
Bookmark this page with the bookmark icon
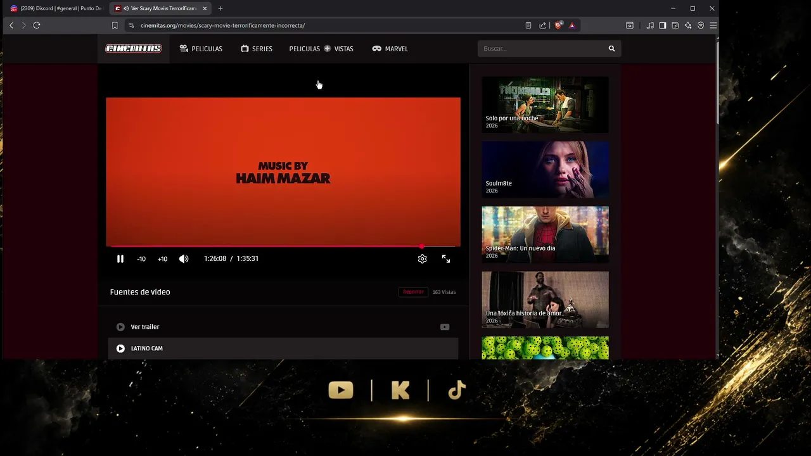click(x=115, y=25)
